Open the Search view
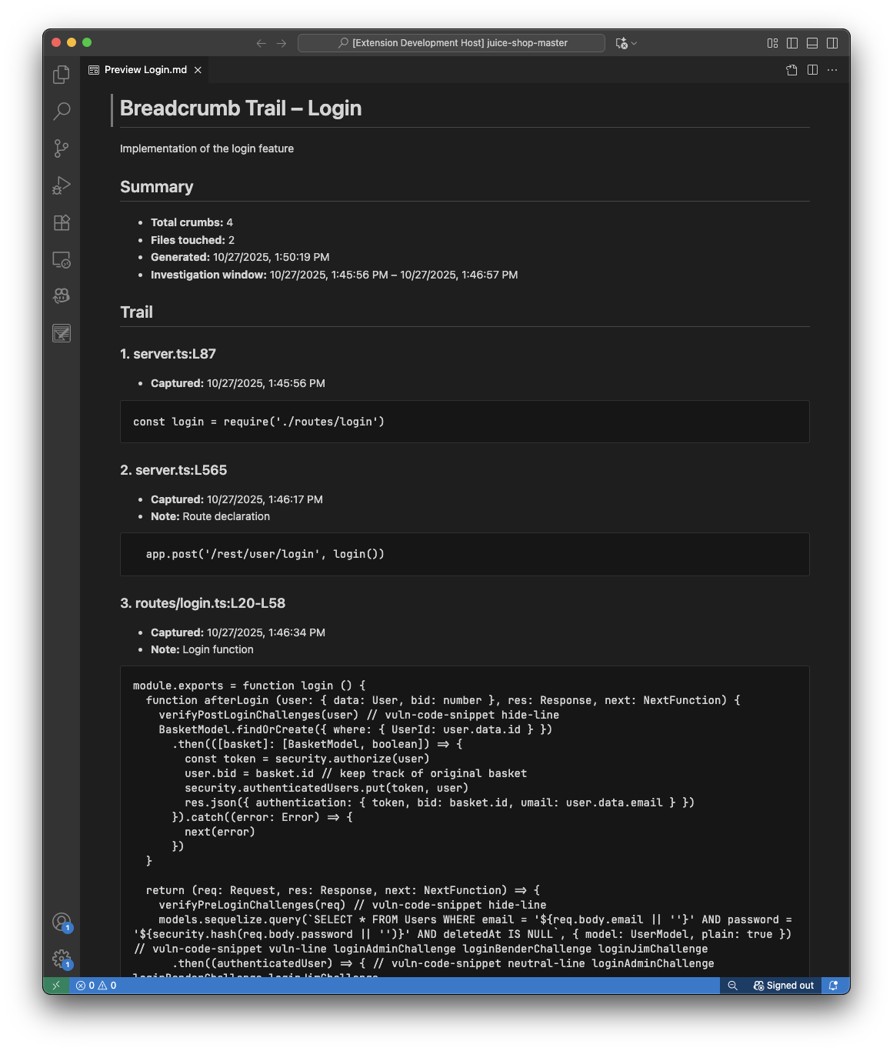Viewport: 893px width, 1051px height. [x=62, y=111]
